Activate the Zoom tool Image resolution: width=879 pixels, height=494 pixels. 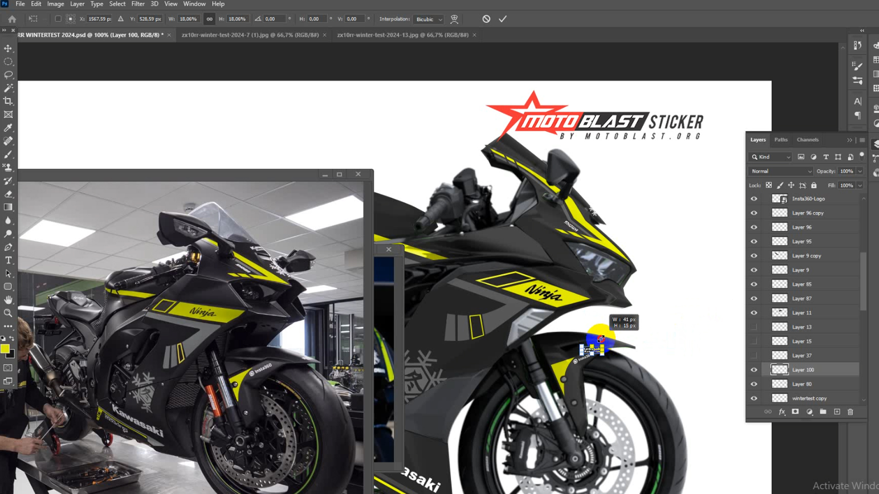8,313
